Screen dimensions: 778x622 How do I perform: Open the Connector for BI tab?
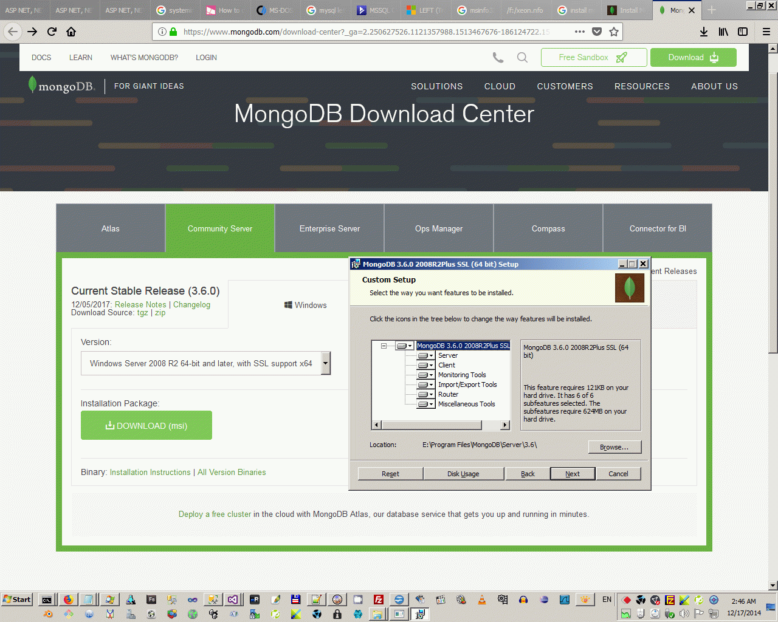pos(658,228)
